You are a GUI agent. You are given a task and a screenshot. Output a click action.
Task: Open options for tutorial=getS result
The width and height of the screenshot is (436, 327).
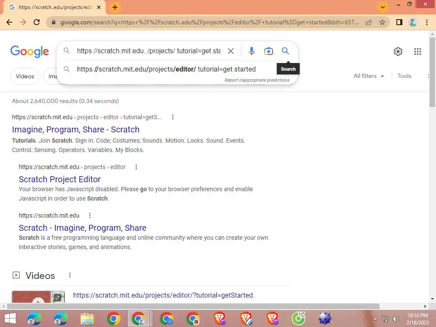tap(173, 118)
